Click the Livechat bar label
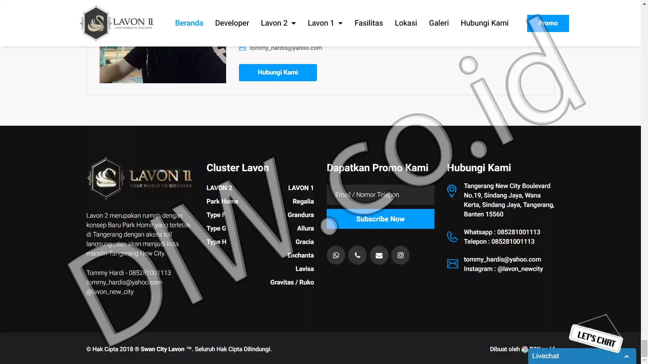This screenshot has width=648, height=364. click(x=545, y=356)
